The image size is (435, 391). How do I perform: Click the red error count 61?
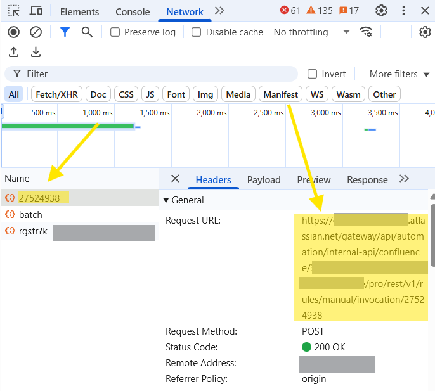[290, 11]
